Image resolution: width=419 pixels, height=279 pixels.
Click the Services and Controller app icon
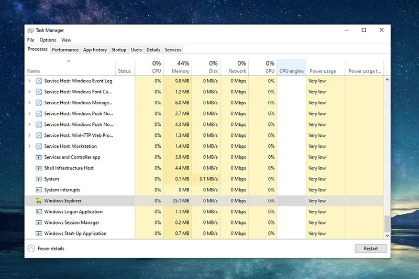tap(38, 157)
